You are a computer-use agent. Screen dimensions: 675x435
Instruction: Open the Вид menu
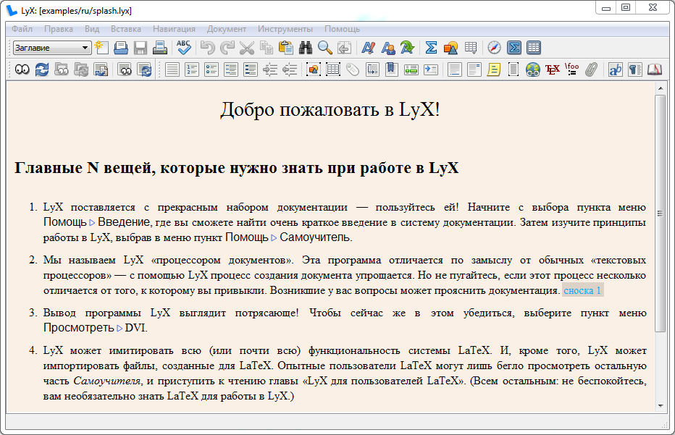tap(92, 29)
